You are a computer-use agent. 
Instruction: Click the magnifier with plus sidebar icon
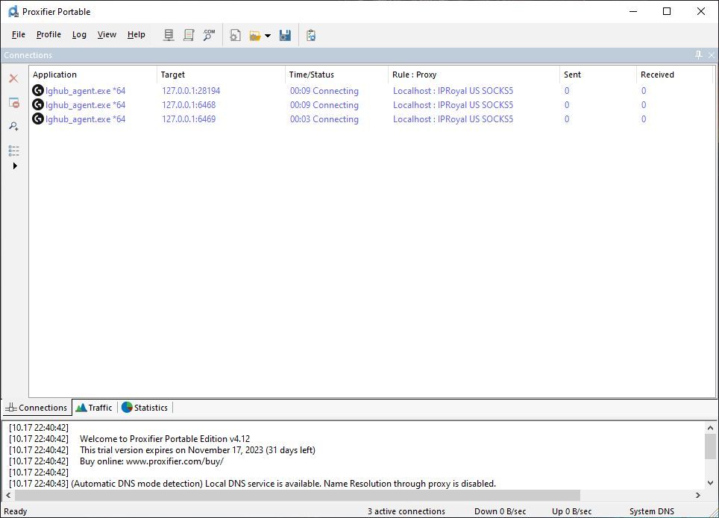pyautogui.click(x=13, y=126)
